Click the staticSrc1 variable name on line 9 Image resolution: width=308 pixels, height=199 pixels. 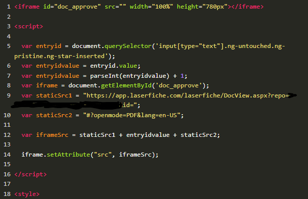click(x=54, y=95)
